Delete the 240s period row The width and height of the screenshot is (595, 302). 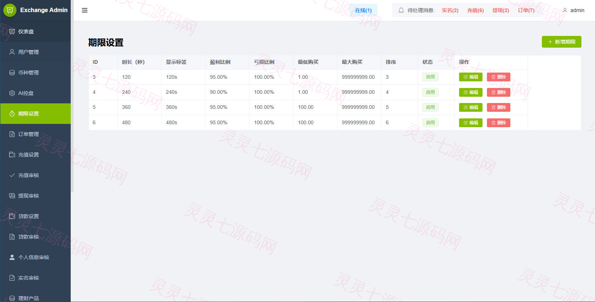pos(498,92)
